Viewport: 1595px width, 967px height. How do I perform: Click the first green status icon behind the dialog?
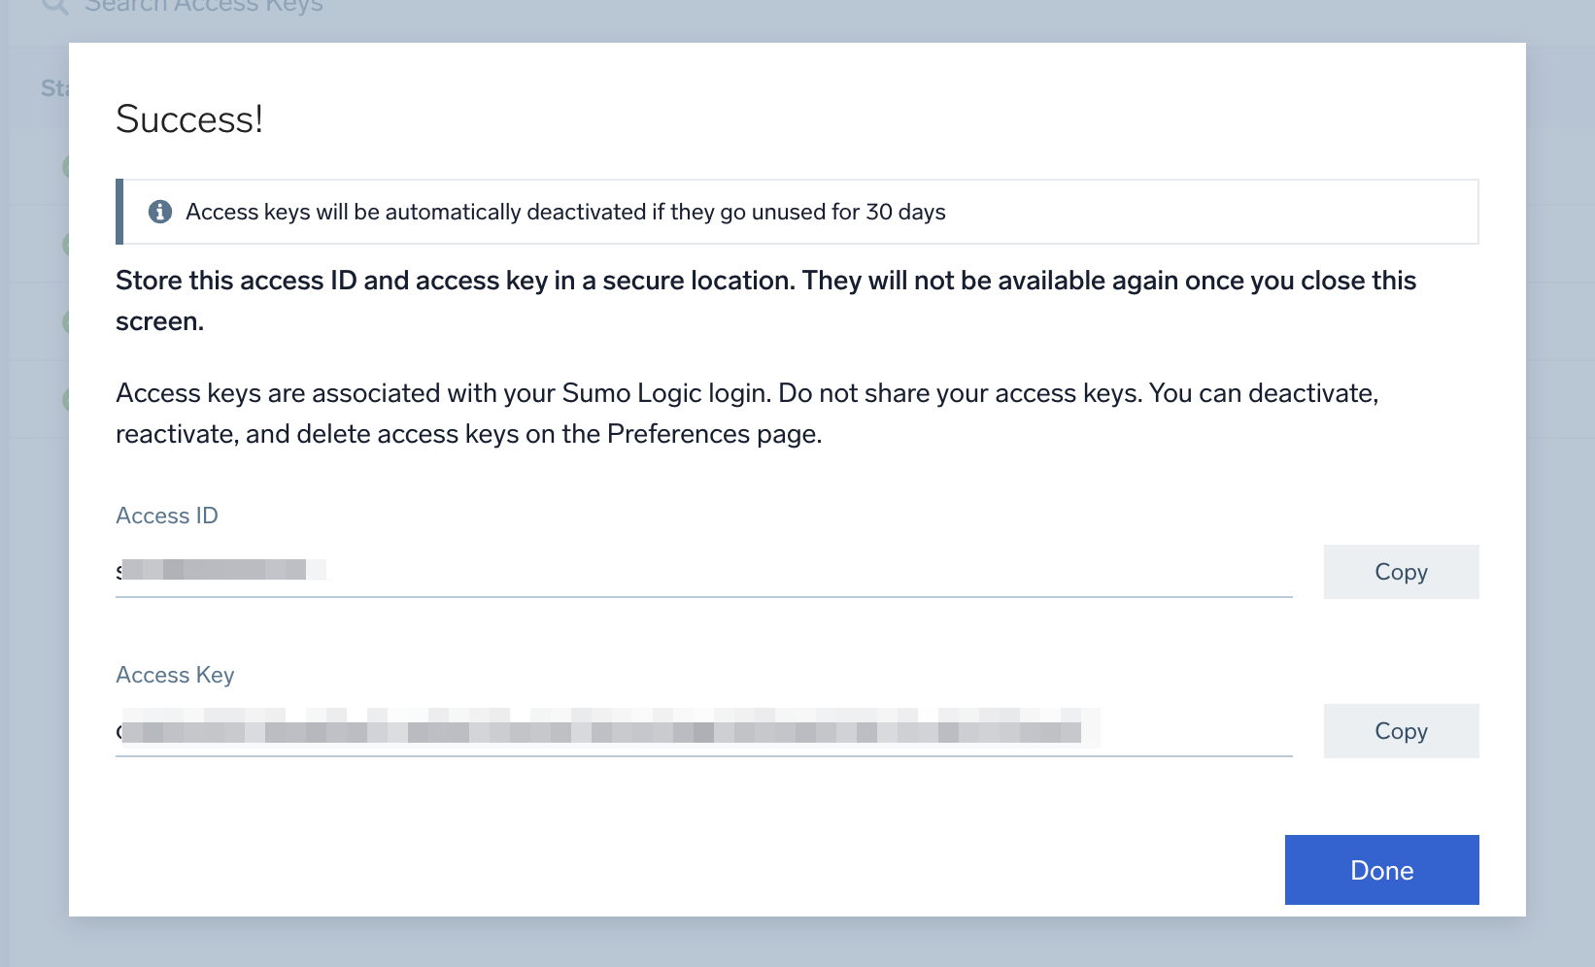(65, 167)
